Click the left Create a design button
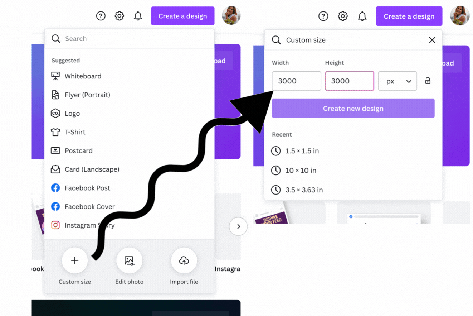This screenshot has height=316, width=473. coord(182,16)
